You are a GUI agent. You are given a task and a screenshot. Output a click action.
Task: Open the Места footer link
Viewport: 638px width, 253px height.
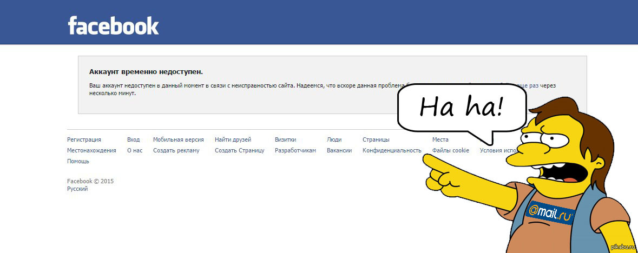click(x=440, y=139)
